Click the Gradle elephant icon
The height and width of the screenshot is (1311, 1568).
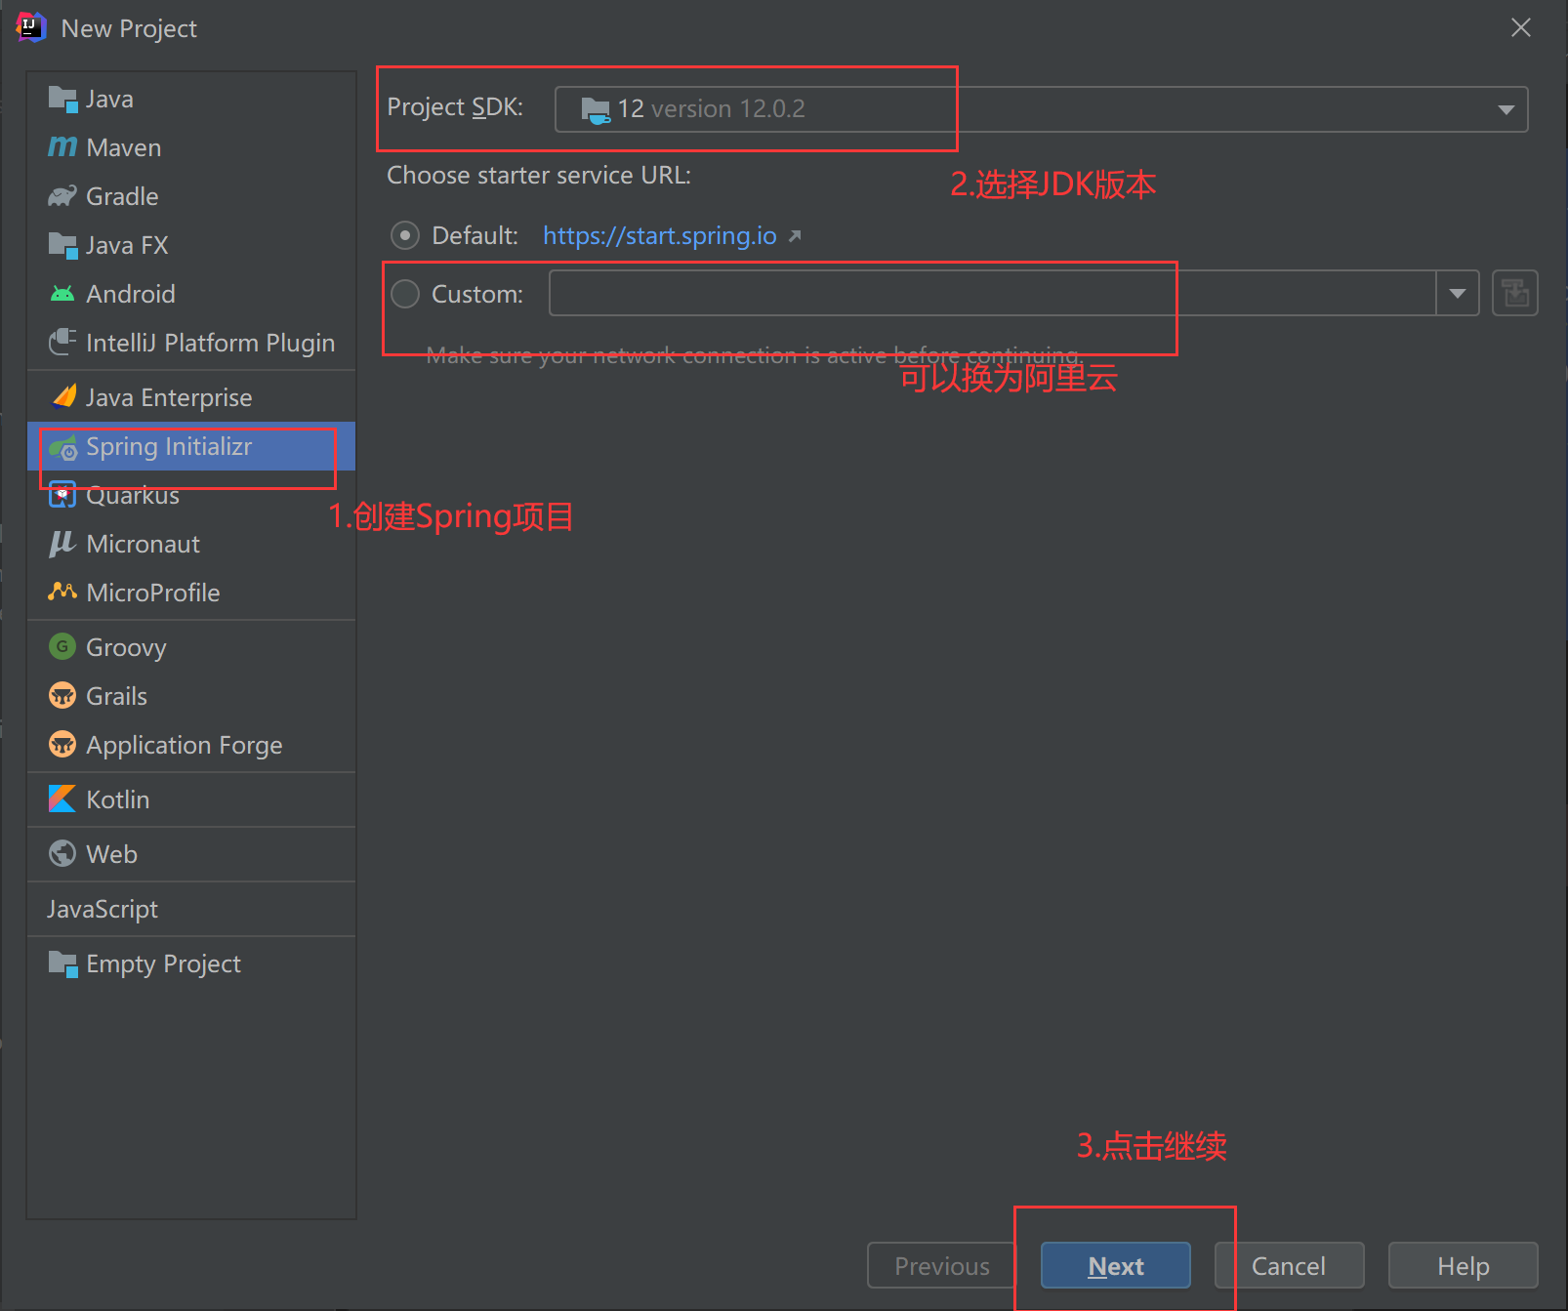coord(62,196)
